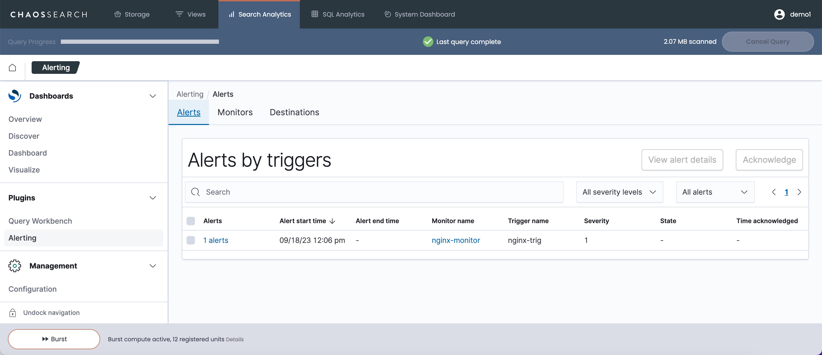Click the Undock navigation lock icon
822x355 pixels.
(12, 313)
